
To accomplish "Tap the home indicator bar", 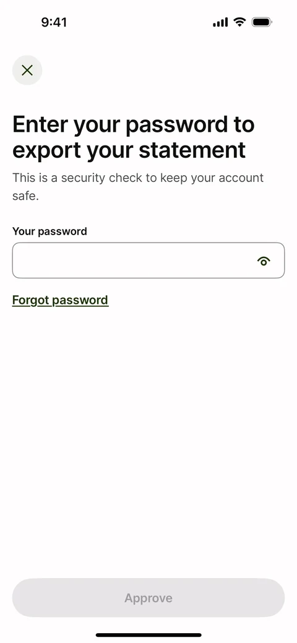I will pyautogui.click(x=148, y=635).
